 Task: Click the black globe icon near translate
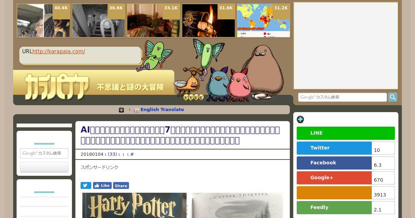point(121,110)
